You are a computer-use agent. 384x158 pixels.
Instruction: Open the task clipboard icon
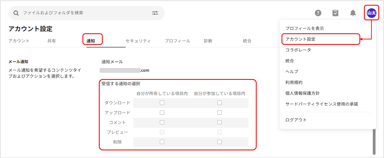335,13
